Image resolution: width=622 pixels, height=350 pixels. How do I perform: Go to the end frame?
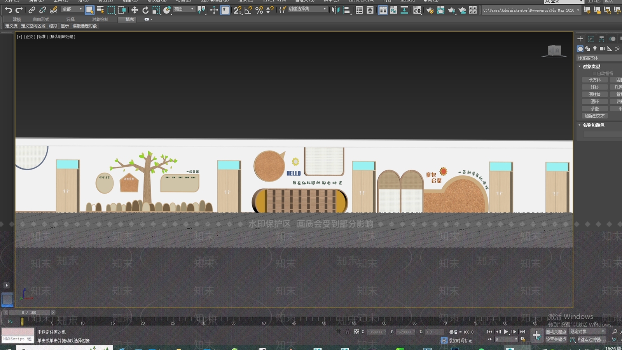point(522,332)
